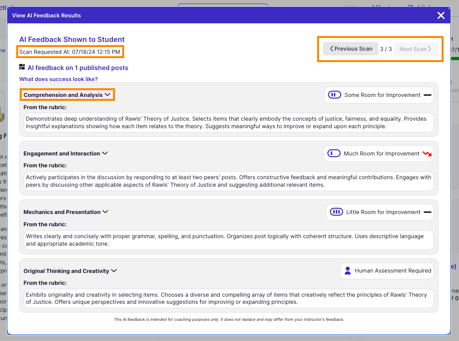Click the grid icon beside AI feedback heading
Screen dimensions: 459x341
[22, 67]
